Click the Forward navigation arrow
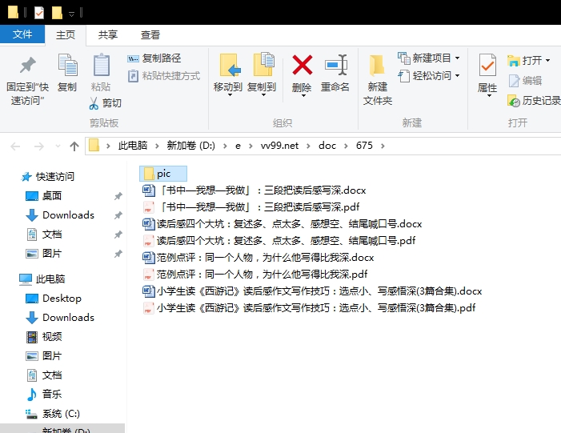Screen dimensions: 561x433 [x=38, y=146]
